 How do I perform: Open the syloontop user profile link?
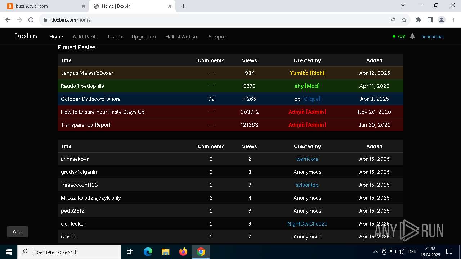(307, 185)
